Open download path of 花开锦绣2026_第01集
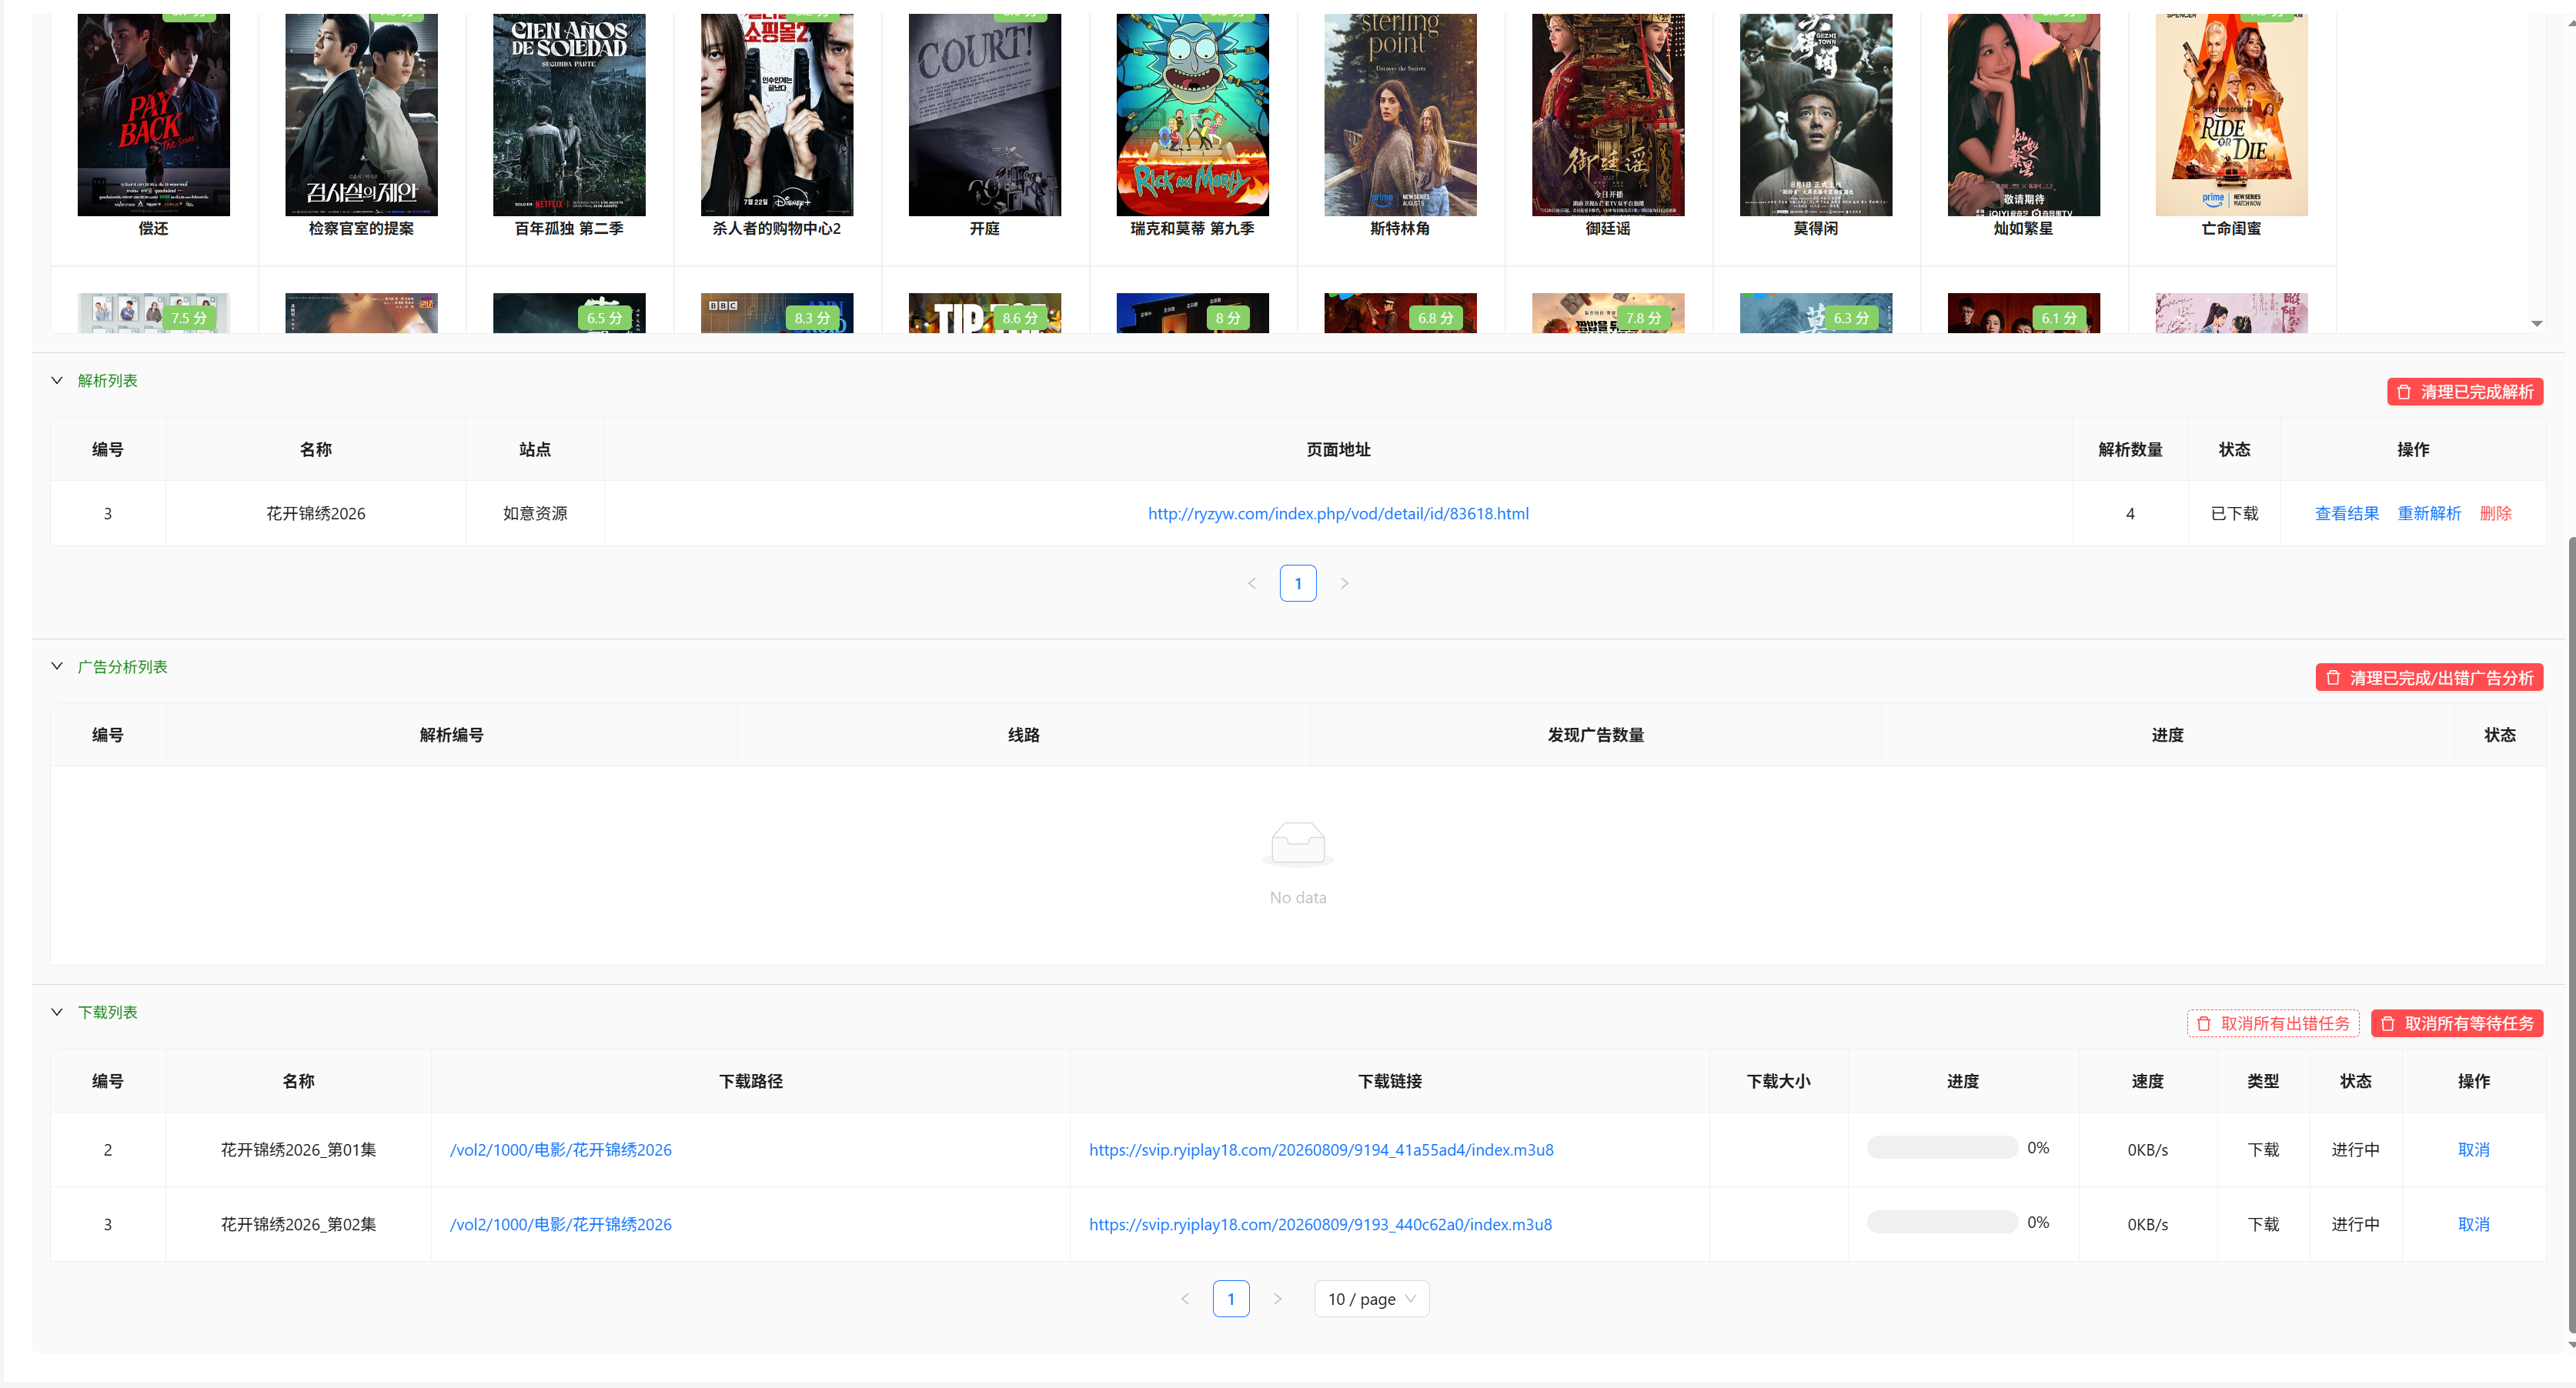This screenshot has width=2576, height=1388. coord(561,1150)
